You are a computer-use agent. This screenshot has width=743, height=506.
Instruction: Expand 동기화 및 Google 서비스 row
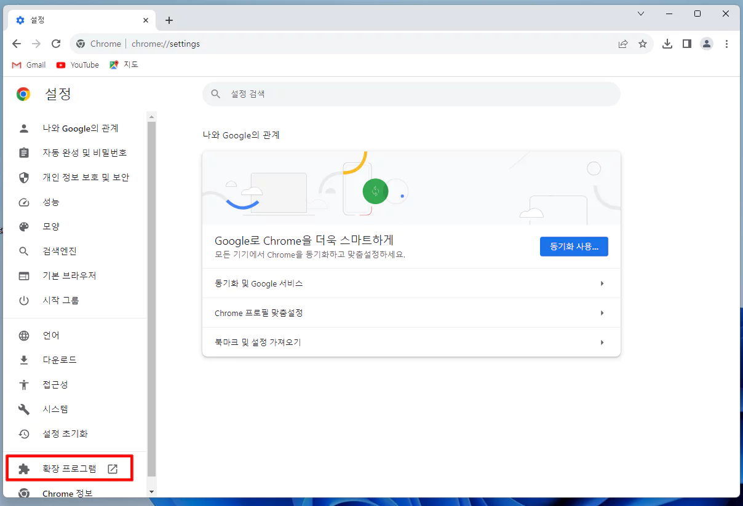click(x=411, y=283)
